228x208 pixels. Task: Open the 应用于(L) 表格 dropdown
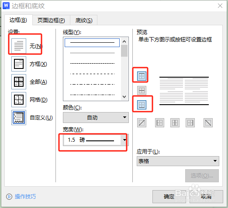click(x=178, y=161)
